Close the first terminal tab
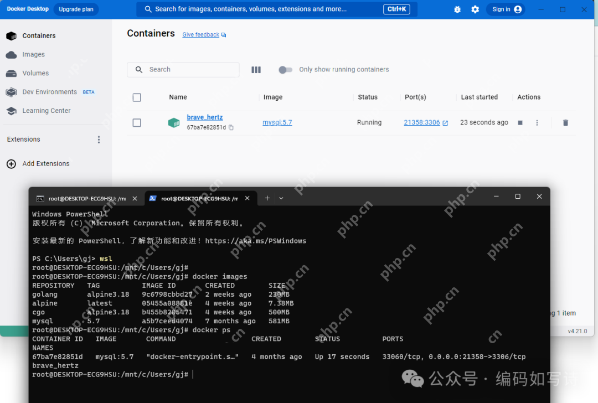 [x=135, y=199]
